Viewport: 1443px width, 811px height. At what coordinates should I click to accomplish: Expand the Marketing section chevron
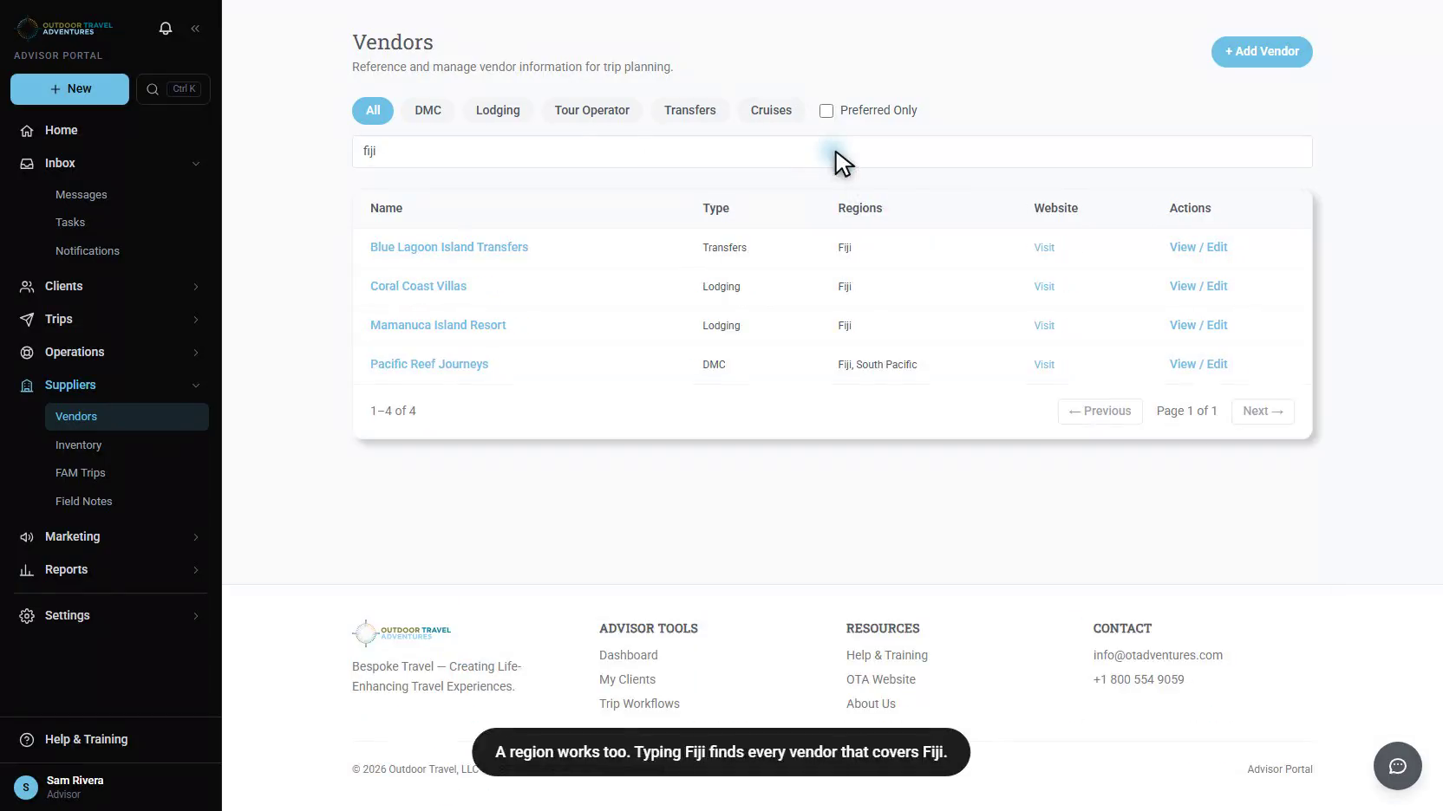tap(196, 537)
